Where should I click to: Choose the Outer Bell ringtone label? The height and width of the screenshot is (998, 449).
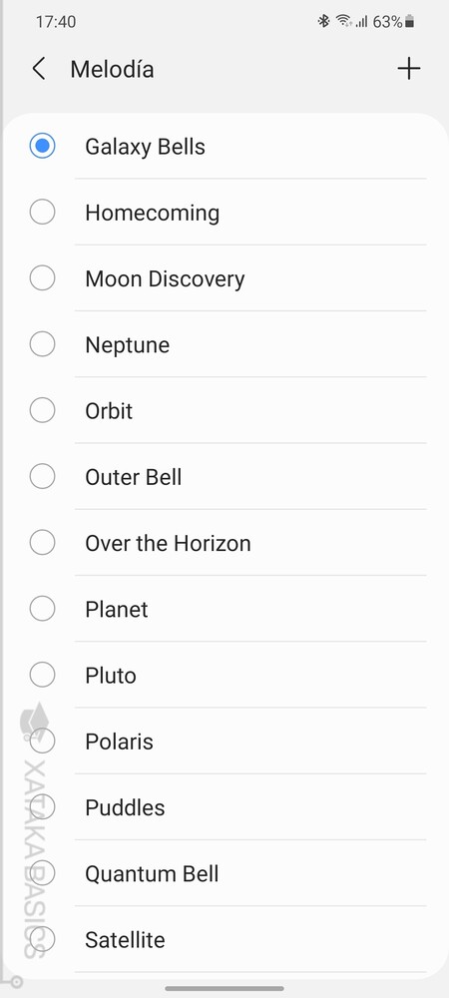[134, 477]
